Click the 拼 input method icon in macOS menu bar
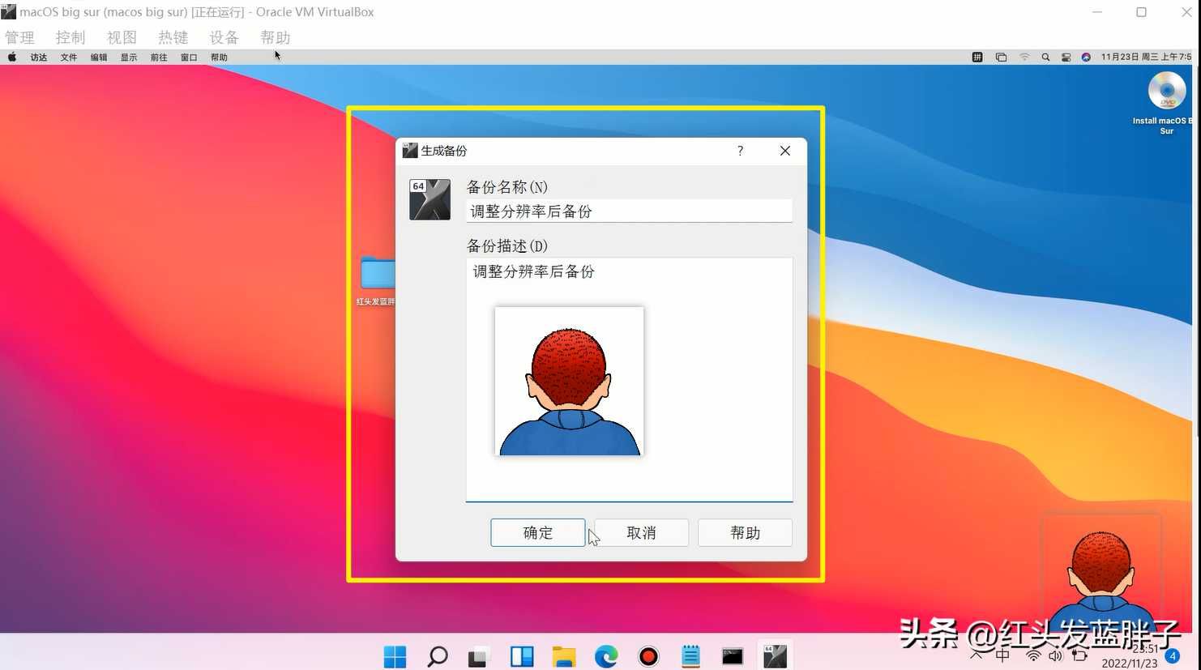The image size is (1201, 670). (977, 58)
